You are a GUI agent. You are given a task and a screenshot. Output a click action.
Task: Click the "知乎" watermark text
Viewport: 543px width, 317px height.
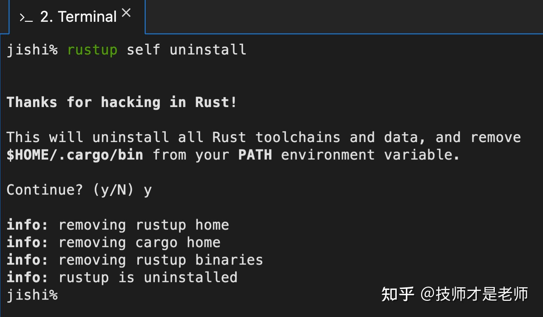point(398,293)
